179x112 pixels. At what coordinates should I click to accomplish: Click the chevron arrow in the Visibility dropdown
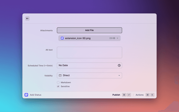(119, 75)
